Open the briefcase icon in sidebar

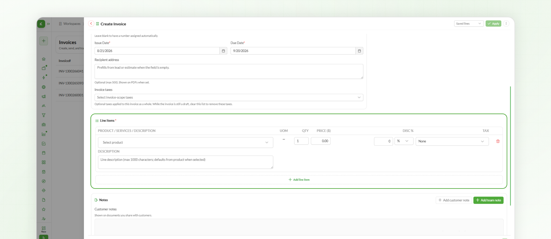(x=44, y=125)
